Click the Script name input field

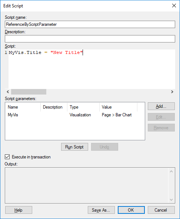pos(90,24)
